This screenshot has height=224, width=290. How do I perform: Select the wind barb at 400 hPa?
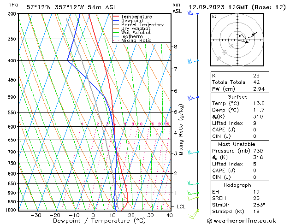[193, 61]
